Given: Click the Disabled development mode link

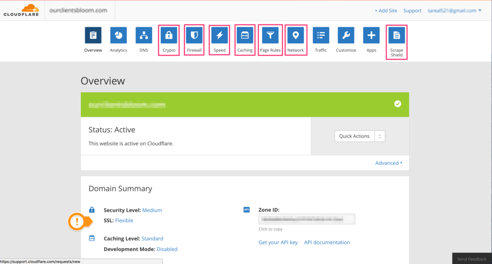Looking at the screenshot, I should tap(167, 249).
